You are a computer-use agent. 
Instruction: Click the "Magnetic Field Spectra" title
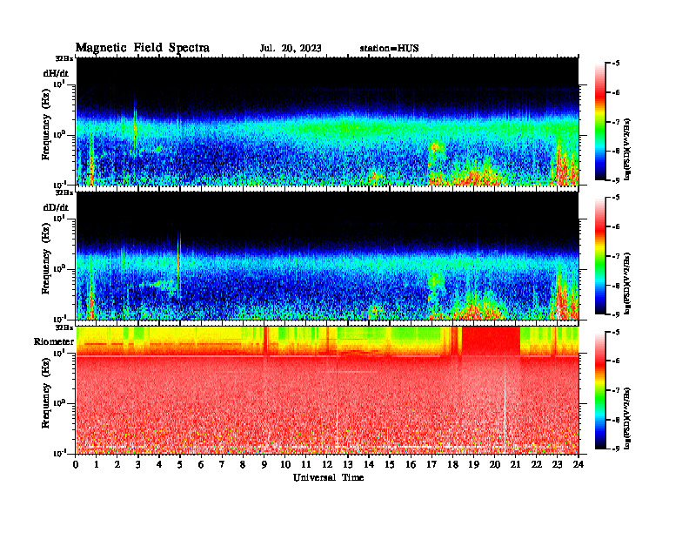(143, 48)
